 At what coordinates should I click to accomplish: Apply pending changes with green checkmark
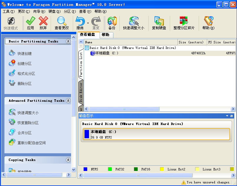(x=30, y=23)
